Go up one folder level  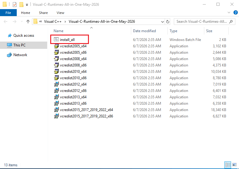click(28, 22)
